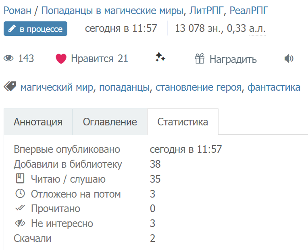This screenshot has height=250, width=308.
Task: Switch to the Оглавление tab
Action: point(110,122)
